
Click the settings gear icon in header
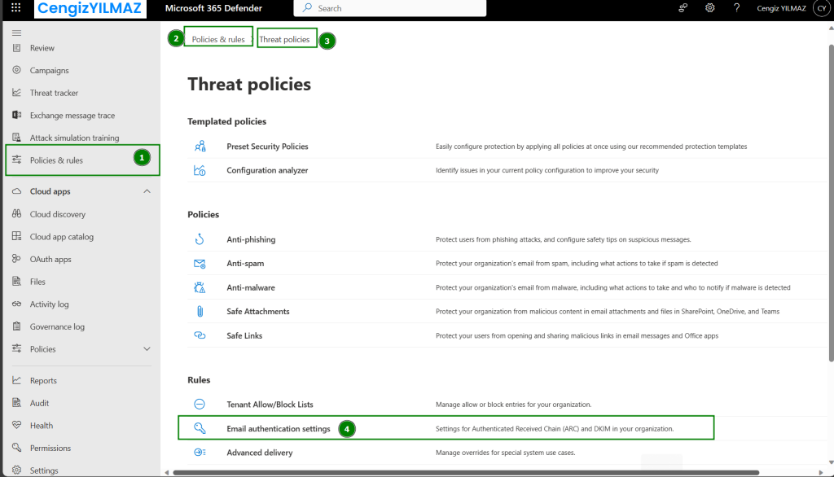710,8
